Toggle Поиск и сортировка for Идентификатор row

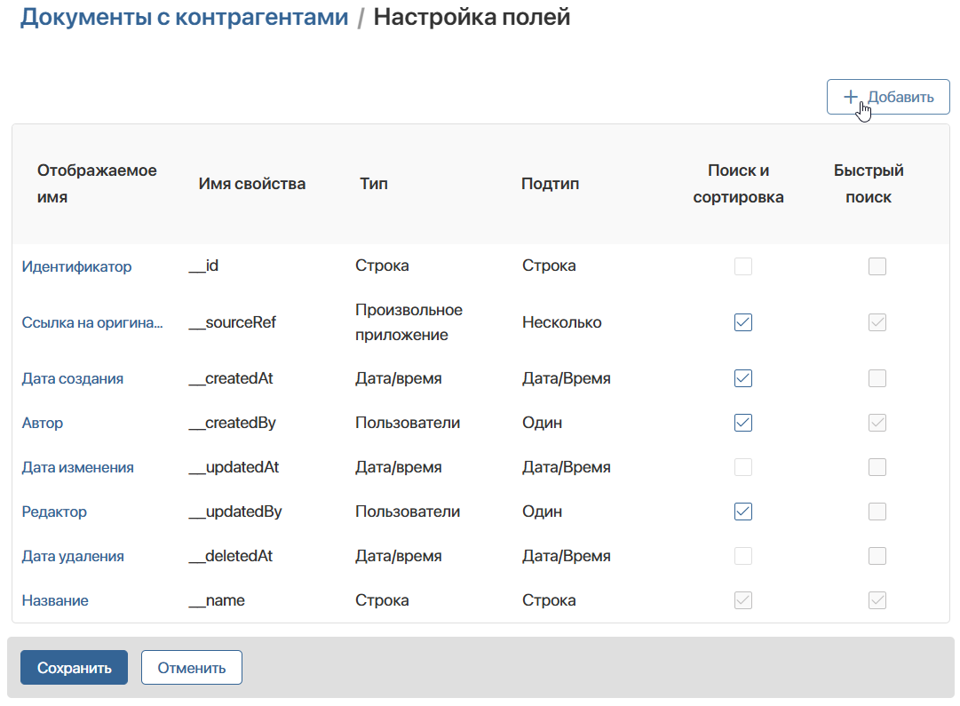coord(743,266)
